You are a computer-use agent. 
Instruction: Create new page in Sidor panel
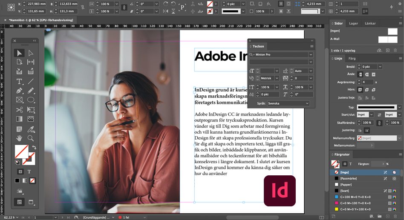click(x=387, y=51)
